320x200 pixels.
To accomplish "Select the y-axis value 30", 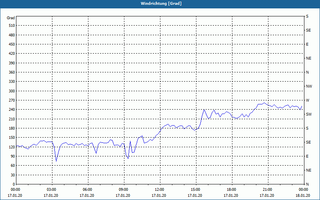I will [13, 175].
